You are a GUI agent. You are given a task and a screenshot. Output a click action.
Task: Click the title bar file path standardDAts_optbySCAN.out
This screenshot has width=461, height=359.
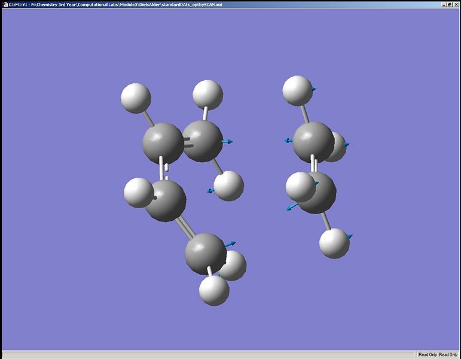click(x=127, y=4)
